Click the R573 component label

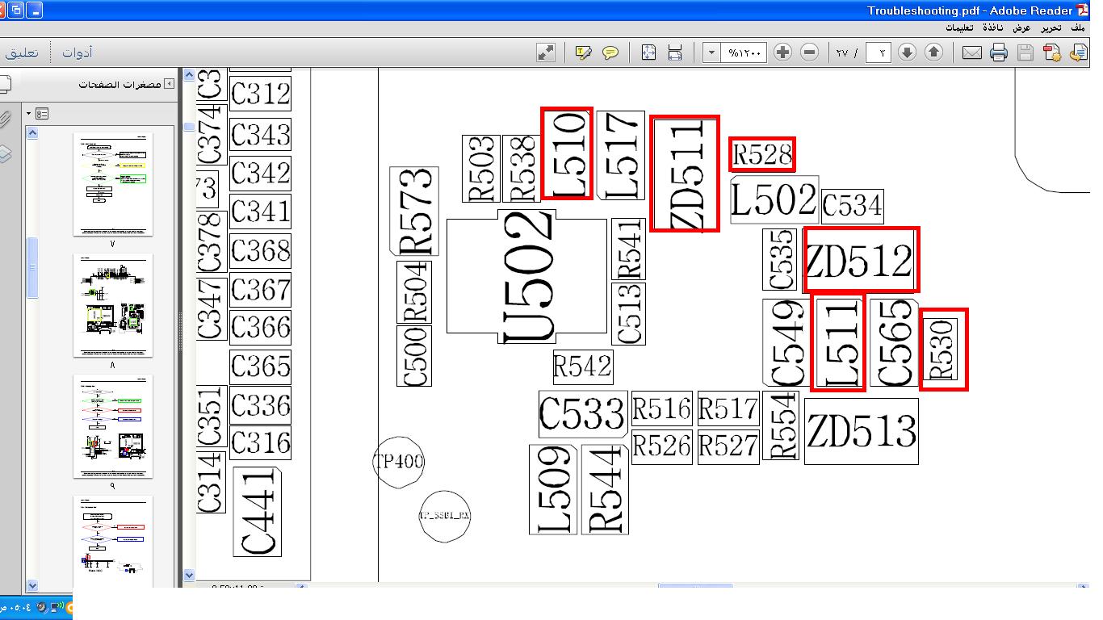[414, 212]
